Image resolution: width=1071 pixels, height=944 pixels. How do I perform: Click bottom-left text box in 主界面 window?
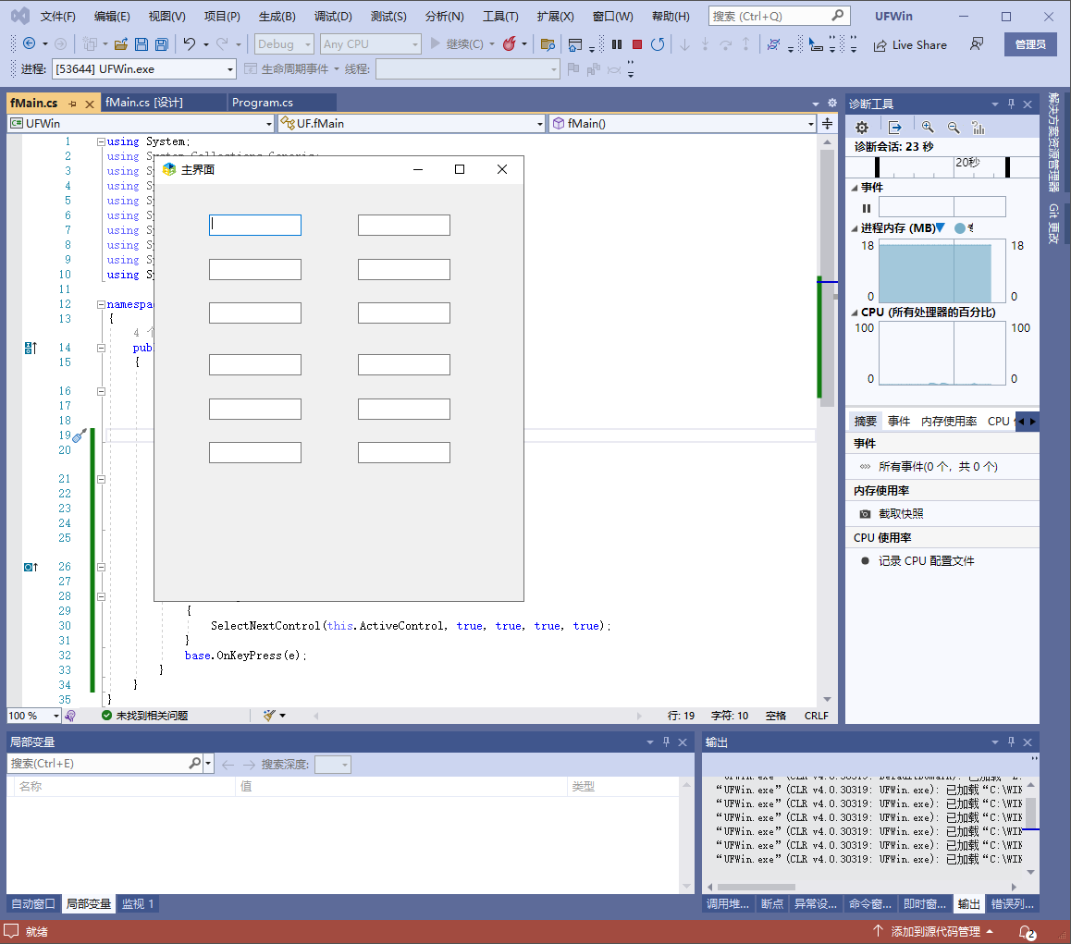pos(254,453)
